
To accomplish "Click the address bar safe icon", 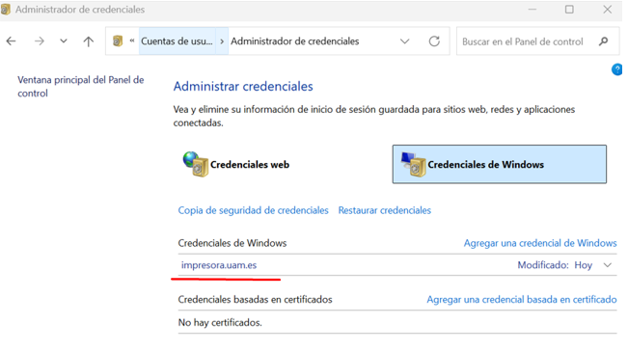I will point(118,41).
